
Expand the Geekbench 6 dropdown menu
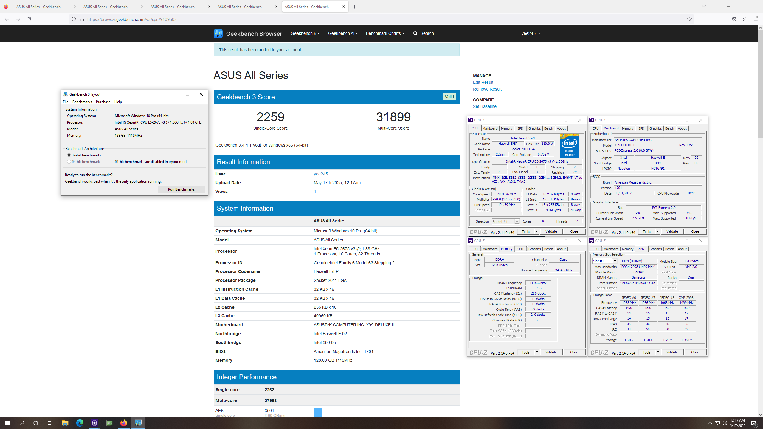point(305,33)
